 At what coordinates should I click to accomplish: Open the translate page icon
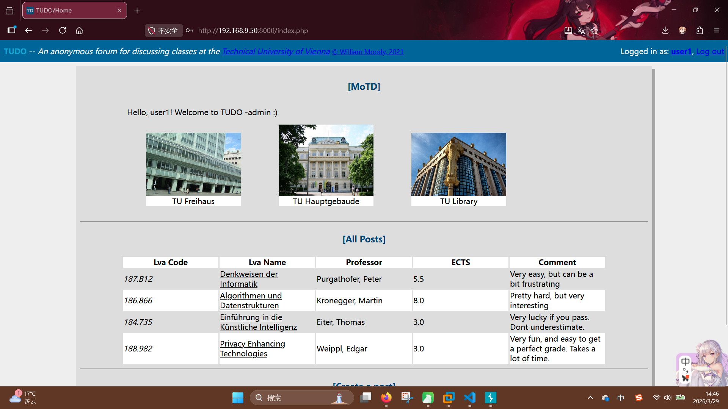[x=581, y=30]
